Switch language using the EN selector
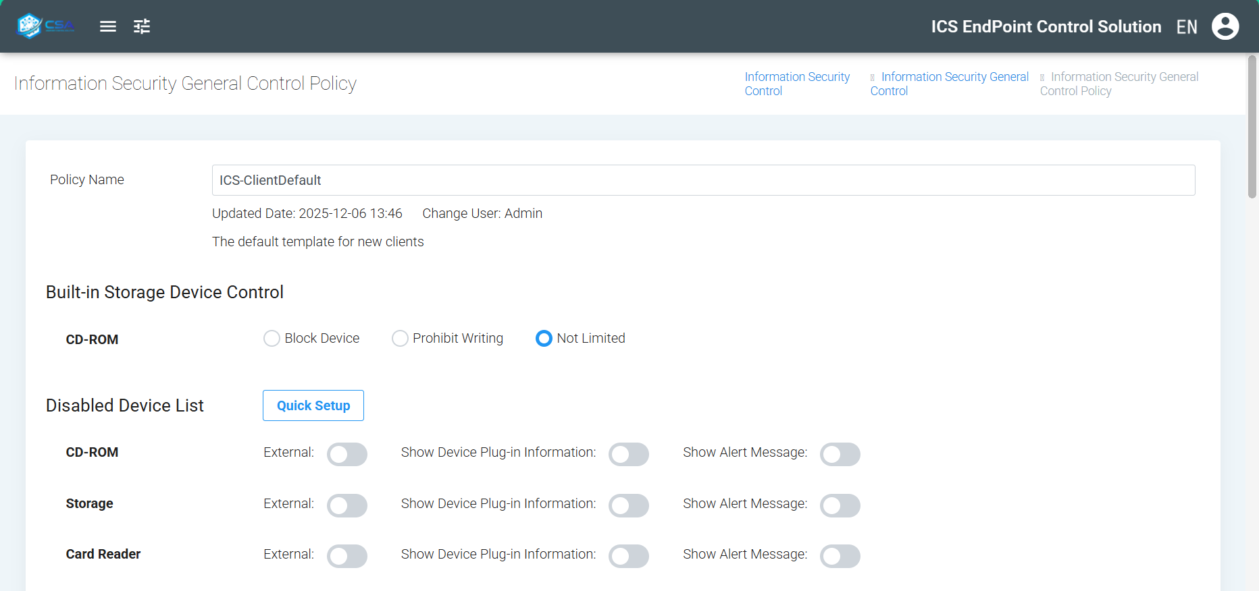 1186,27
